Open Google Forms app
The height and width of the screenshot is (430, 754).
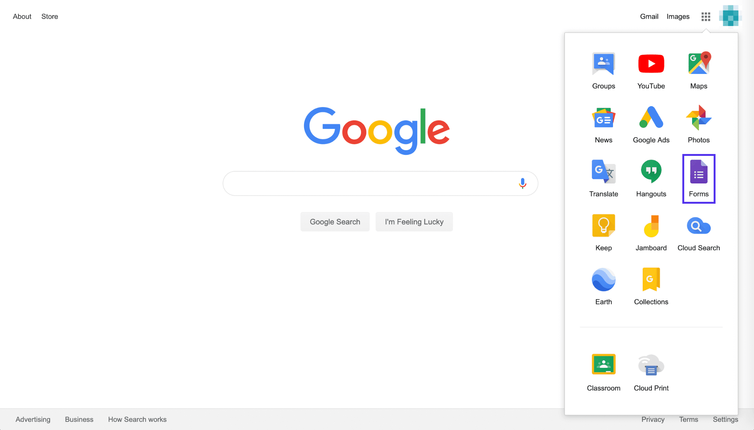click(699, 178)
